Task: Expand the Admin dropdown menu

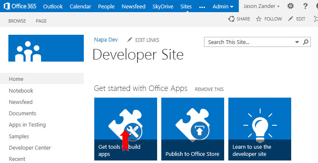Action: [223, 6]
